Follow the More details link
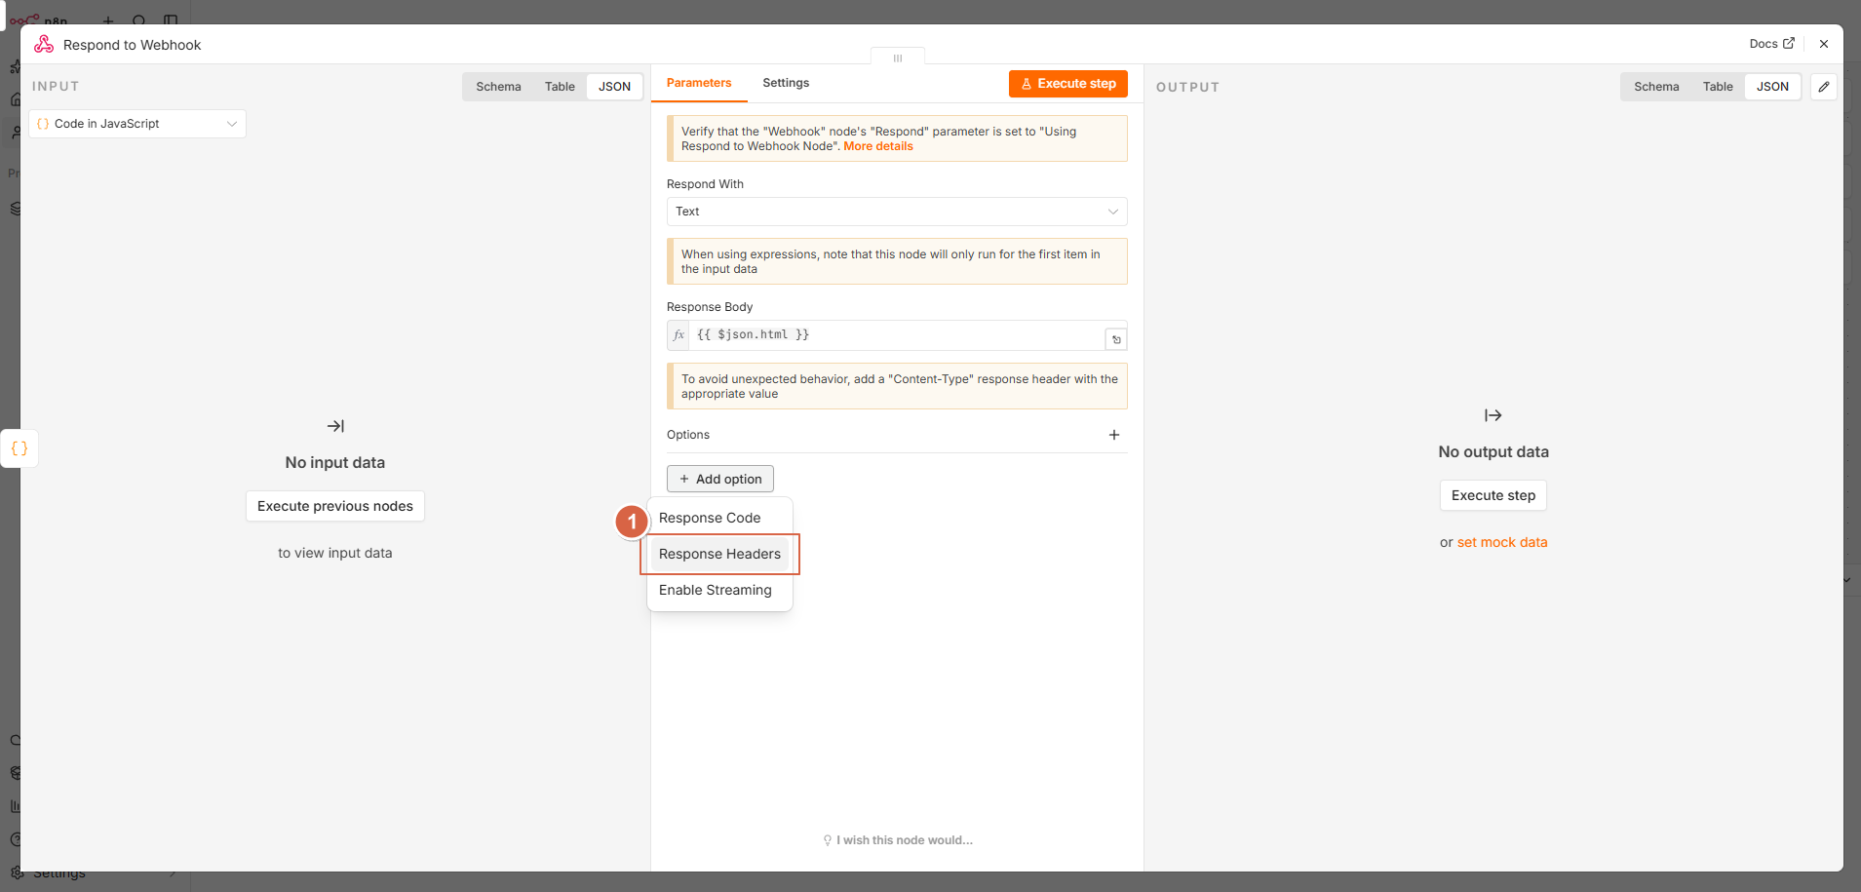1861x892 pixels. 878,146
